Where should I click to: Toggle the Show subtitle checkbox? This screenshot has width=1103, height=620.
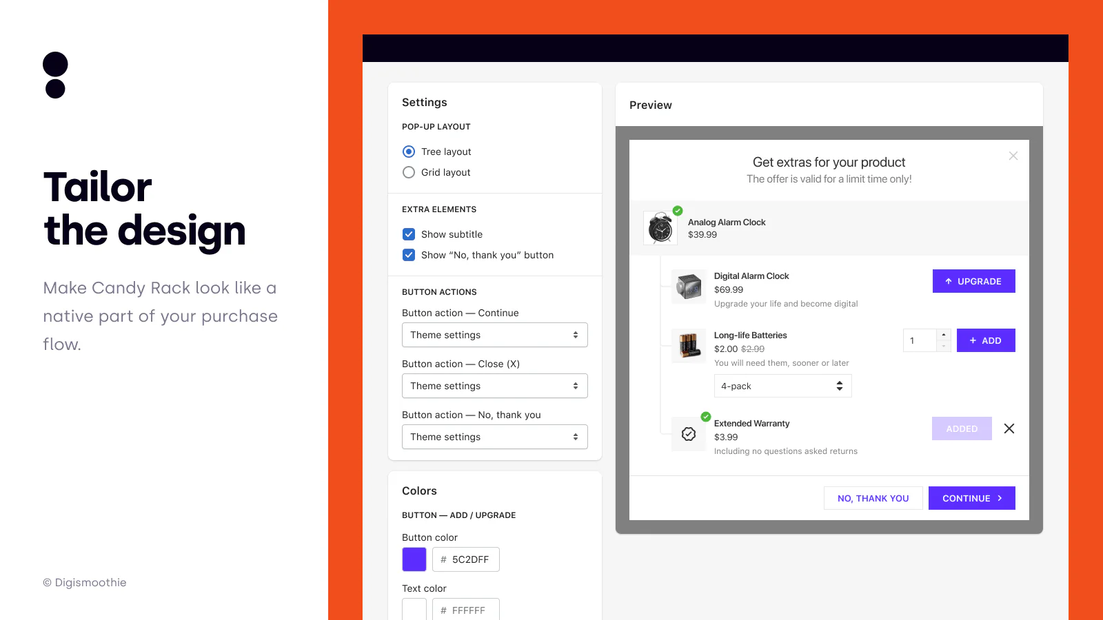[x=409, y=234]
